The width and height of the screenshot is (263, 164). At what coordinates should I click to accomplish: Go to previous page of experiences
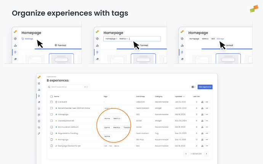point(186,154)
